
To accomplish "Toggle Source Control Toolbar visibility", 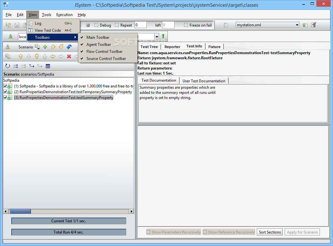I will click(x=107, y=58).
